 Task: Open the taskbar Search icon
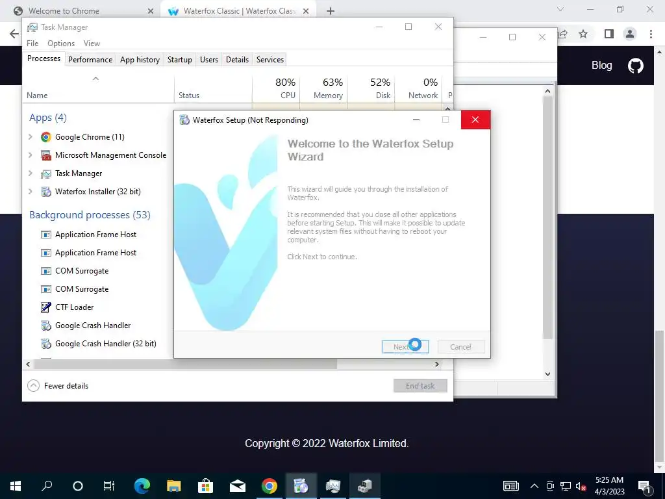[47, 486]
